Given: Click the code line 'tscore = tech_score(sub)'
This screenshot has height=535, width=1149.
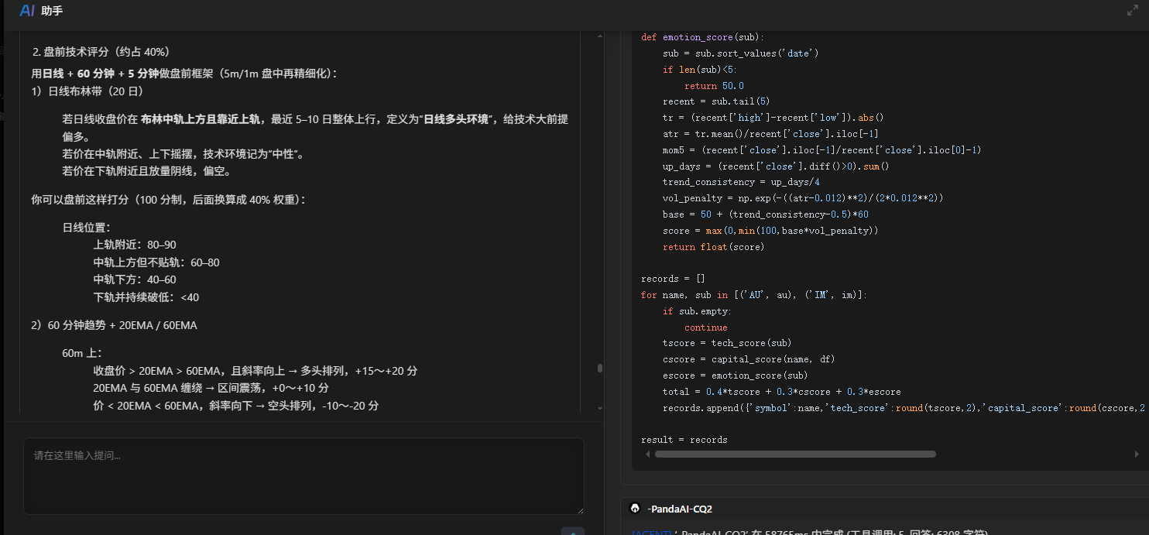Looking at the screenshot, I should (x=727, y=343).
